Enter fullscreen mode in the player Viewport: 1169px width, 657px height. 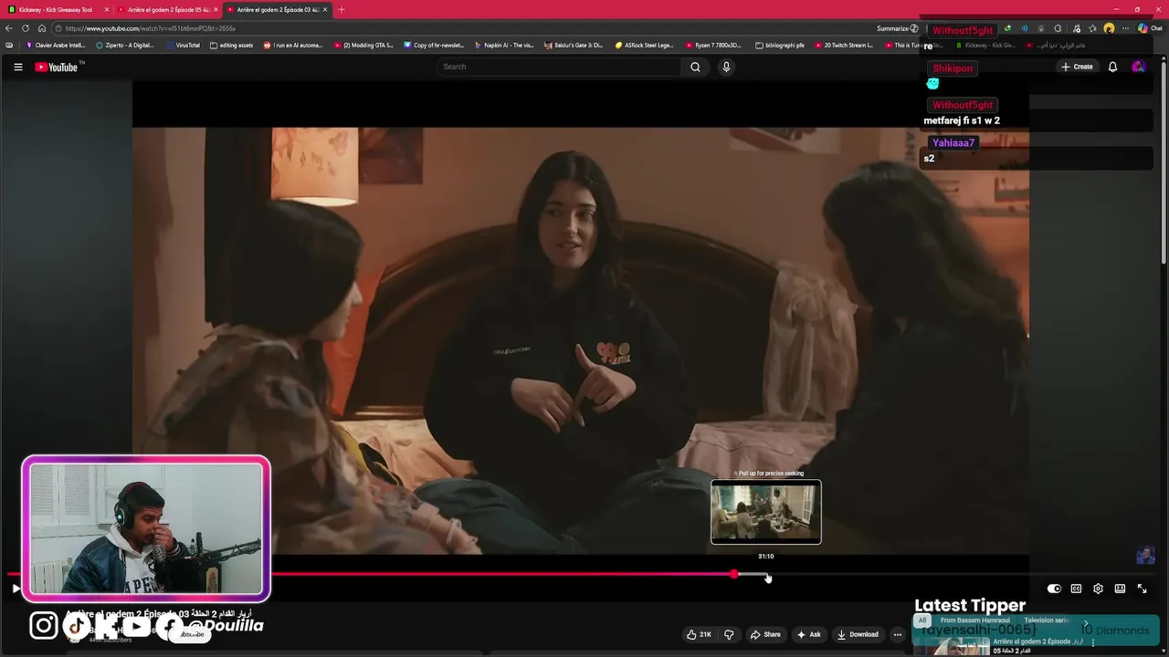click(1142, 589)
